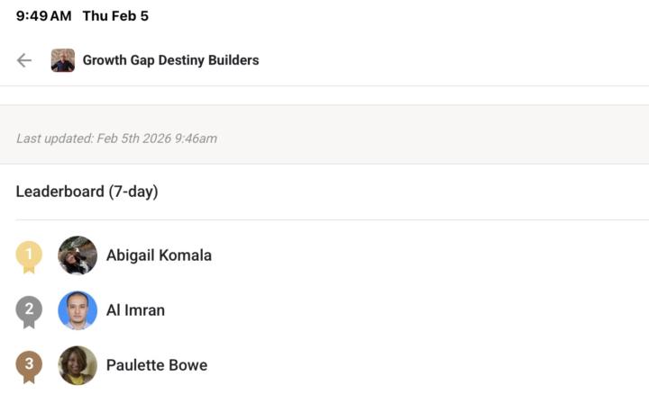Tap the 9:49 AM status bar clock
Image resolution: width=649 pixels, height=394 pixels.
[43, 16]
